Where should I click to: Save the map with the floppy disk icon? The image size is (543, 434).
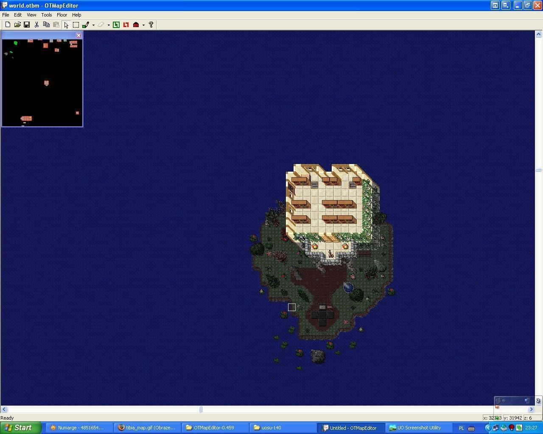(27, 25)
